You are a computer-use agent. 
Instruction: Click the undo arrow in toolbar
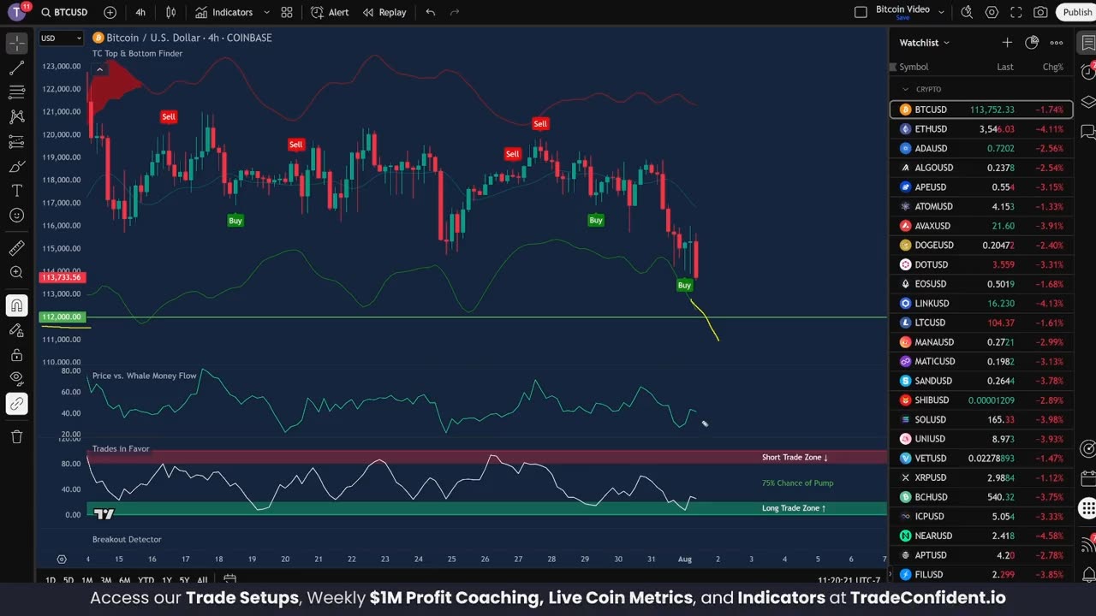[431, 12]
